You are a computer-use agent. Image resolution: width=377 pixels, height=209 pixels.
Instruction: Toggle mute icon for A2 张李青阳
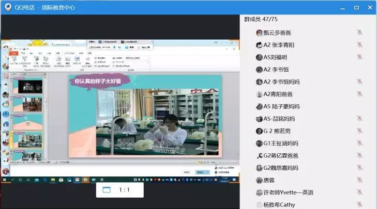[359, 44]
